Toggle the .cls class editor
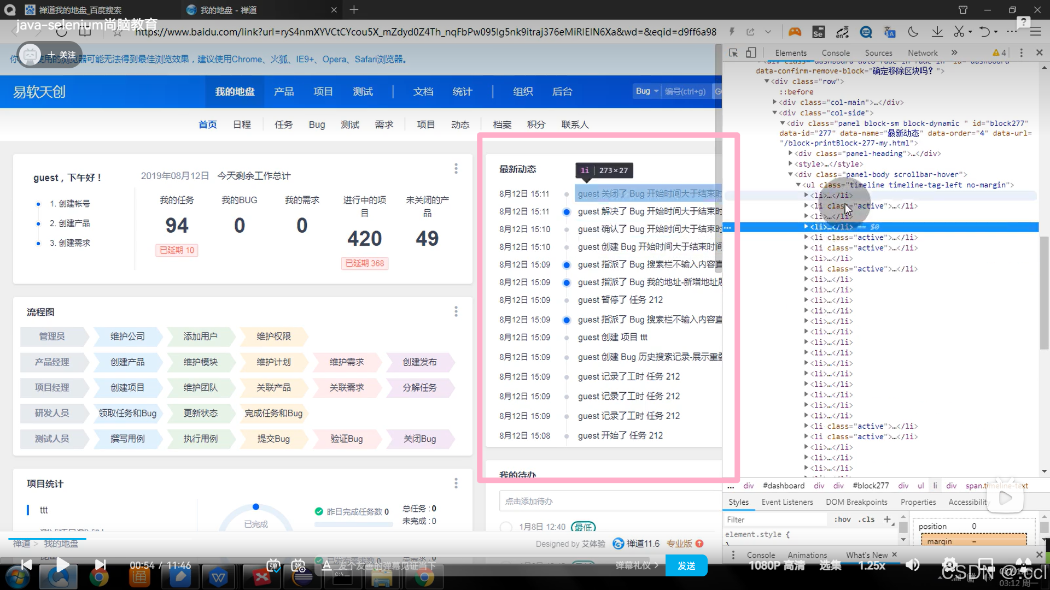This screenshot has width=1050, height=590. 866,520
